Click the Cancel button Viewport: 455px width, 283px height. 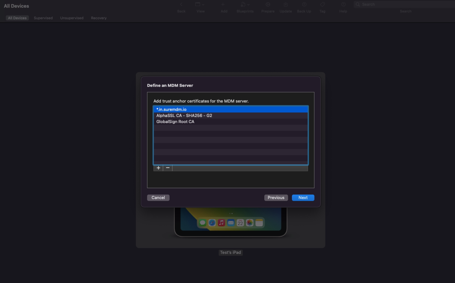click(158, 198)
